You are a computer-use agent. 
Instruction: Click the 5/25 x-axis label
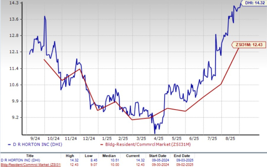[177, 139]
